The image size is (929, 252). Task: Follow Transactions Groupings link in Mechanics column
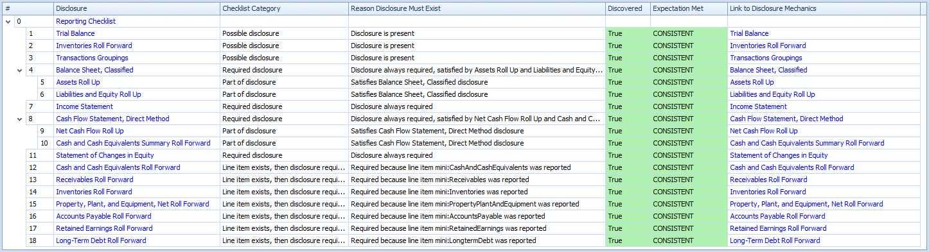coord(766,58)
